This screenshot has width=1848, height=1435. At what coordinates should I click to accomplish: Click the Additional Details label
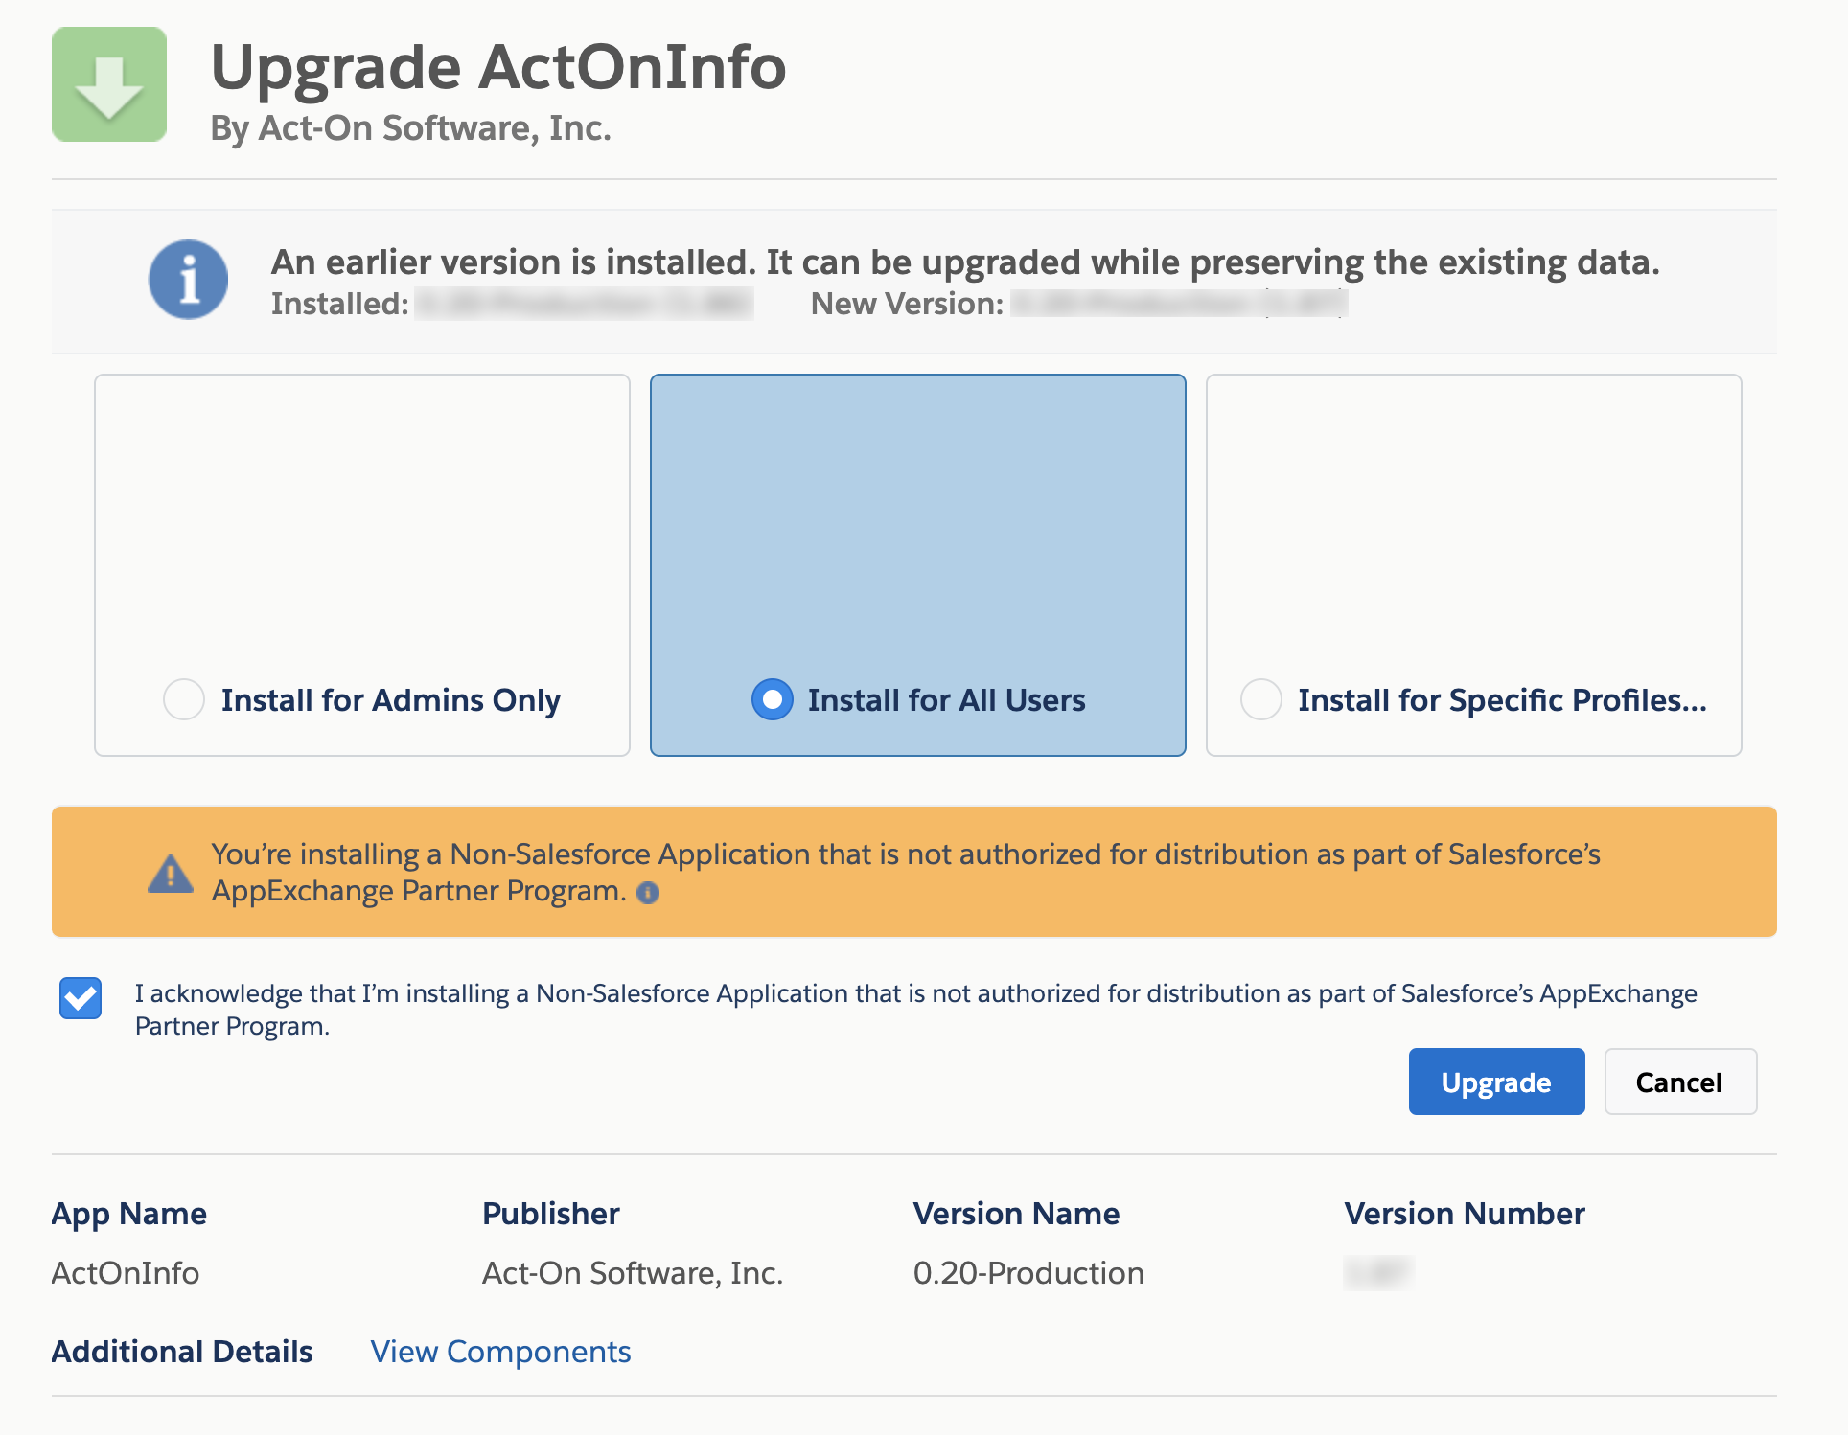pyautogui.click(x=182, y=1352)
